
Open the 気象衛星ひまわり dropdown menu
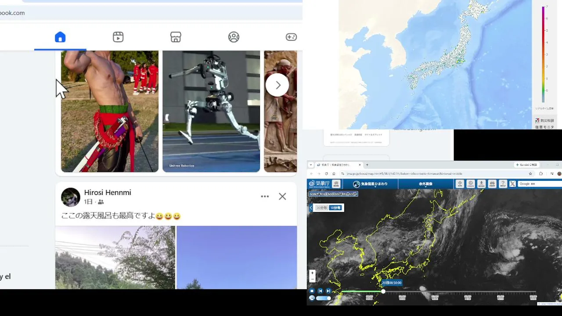point(371,184)
